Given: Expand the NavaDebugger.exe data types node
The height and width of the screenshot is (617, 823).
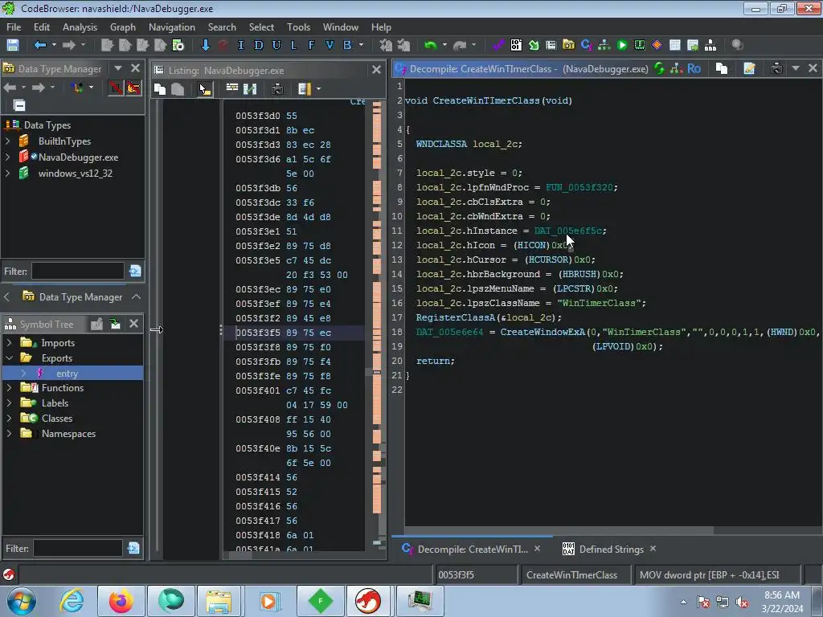Looking at the screenshot, I should [8, 157].
